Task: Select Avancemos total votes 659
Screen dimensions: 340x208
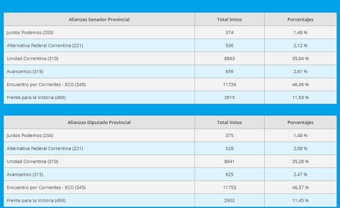Action: [x=230, y=71]
